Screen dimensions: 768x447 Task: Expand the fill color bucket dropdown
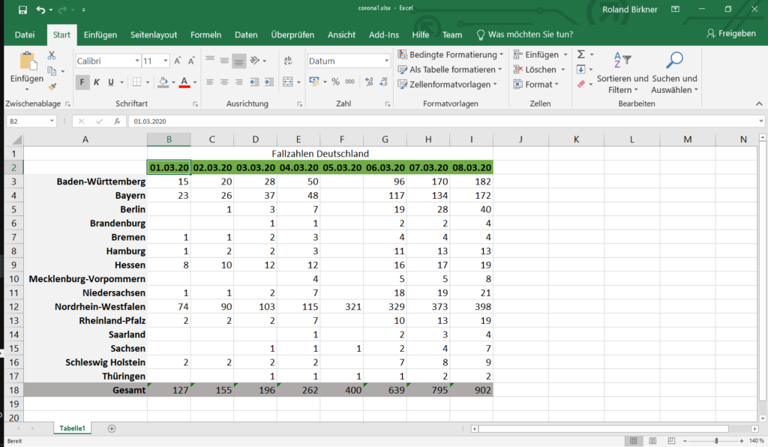(174, 81)
